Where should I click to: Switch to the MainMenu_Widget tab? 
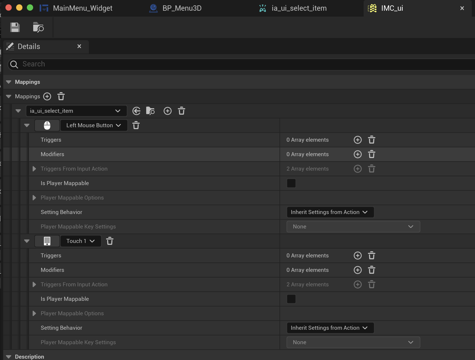point(82,8)
